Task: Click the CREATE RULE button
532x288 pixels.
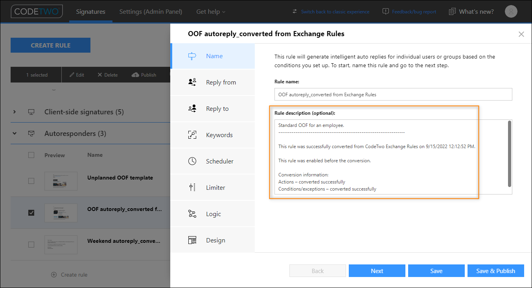Action: [50, 45]
